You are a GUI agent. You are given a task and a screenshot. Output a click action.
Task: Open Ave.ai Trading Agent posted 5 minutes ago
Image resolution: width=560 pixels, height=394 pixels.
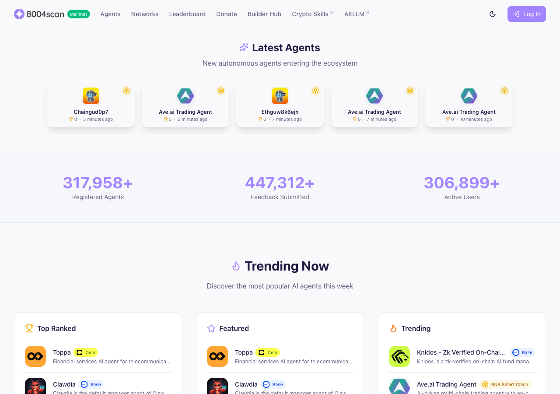185,106
